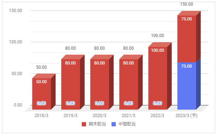Click the 2023/3 (予) axis label
This screenshot has height=135, width=217.
(187, 116)
